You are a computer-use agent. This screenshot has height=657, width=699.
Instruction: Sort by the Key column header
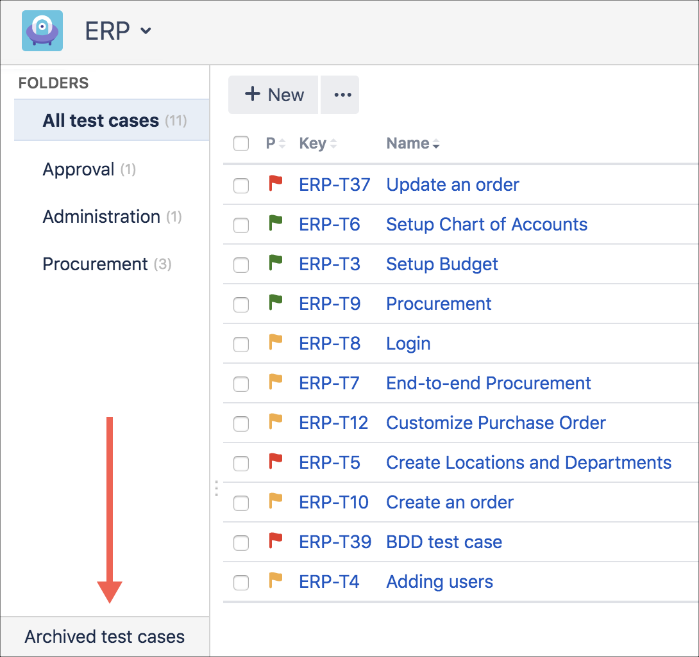(317, 143)
